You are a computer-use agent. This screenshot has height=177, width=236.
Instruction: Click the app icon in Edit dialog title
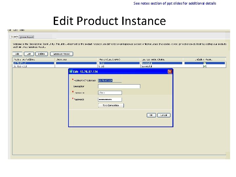(71, 71)
